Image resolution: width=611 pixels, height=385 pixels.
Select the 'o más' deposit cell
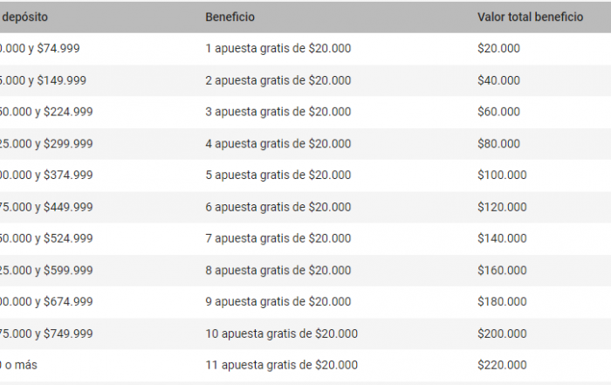pos(21,365)
